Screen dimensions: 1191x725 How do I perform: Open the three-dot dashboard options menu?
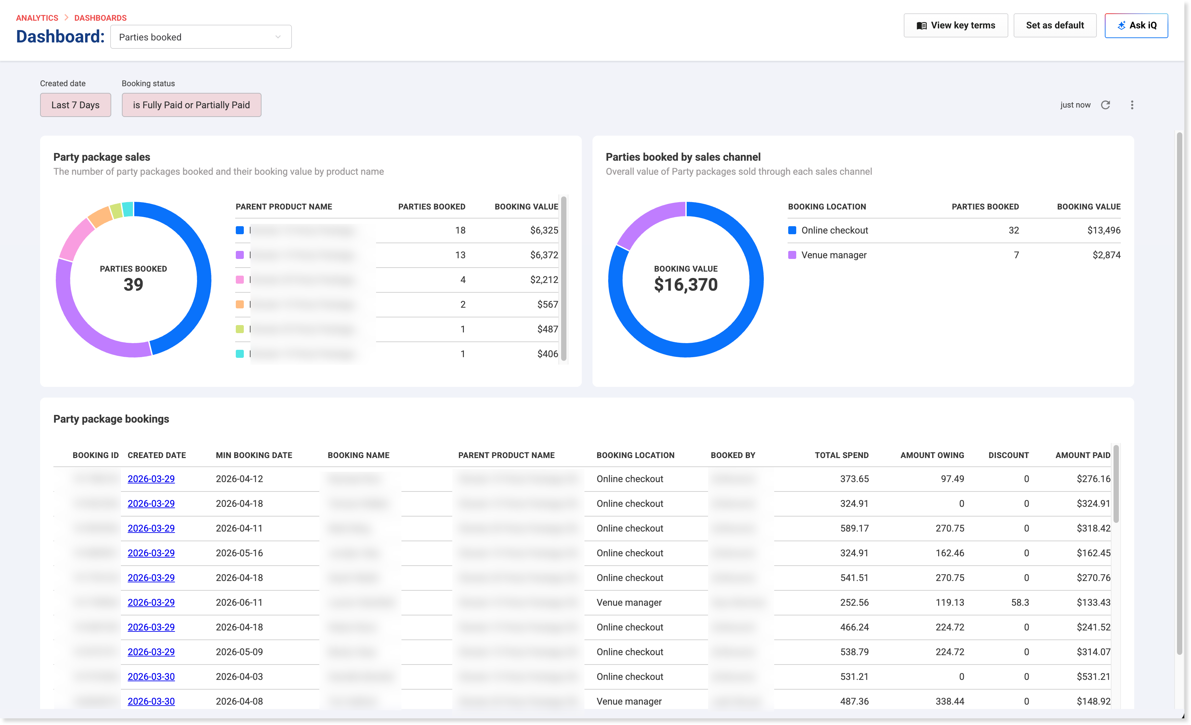pos(1132,105)
